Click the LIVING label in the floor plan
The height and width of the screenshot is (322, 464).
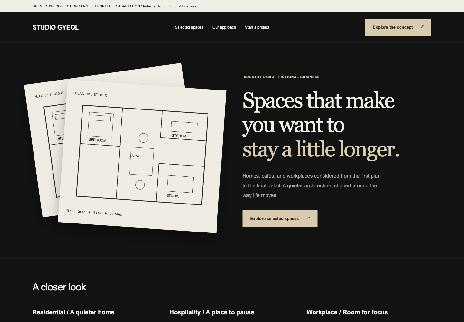[135, 156]
